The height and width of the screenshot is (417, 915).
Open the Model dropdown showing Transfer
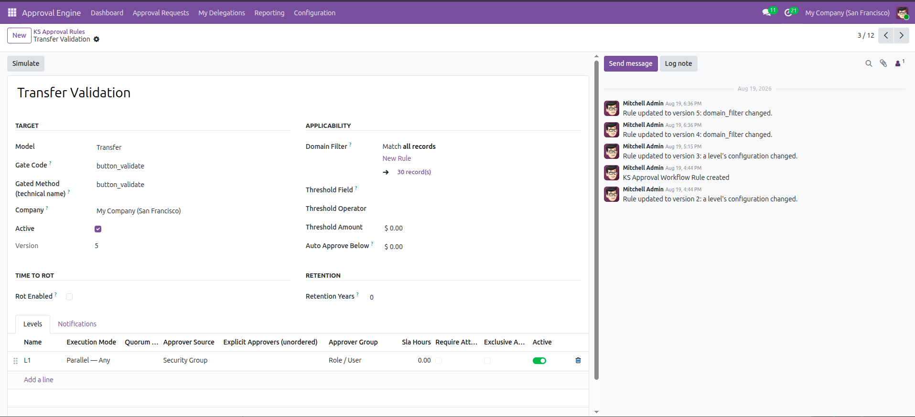coord(193,147)
